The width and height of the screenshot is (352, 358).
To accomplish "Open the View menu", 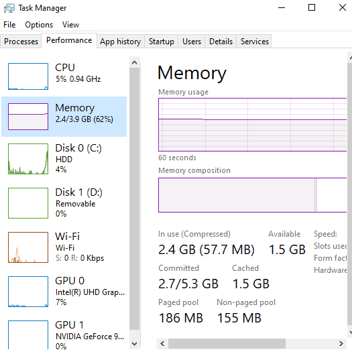I will point(70,25).
